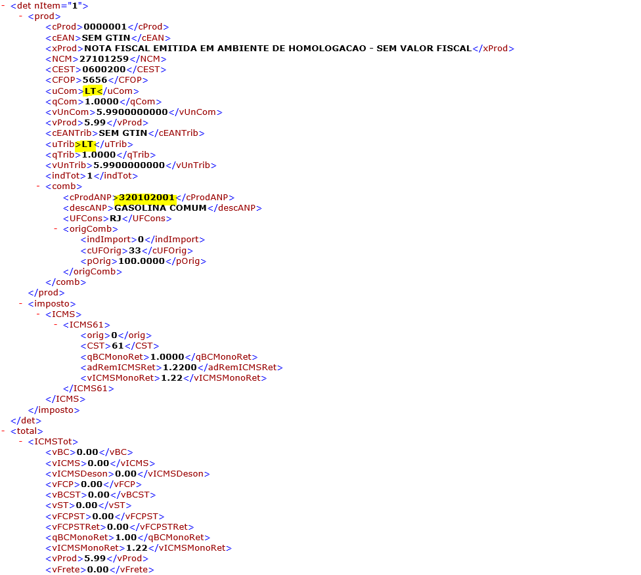Click the closing comb tag

tap(66, 282)
